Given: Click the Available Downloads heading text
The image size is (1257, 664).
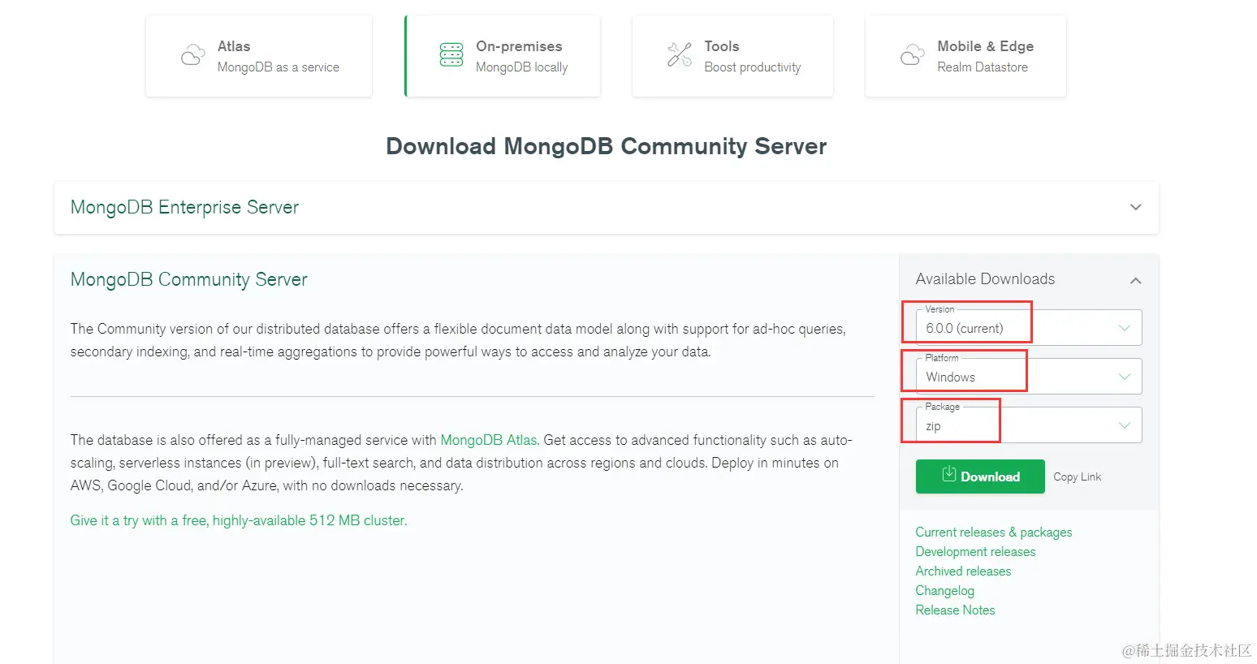Looking at the screenshot, I should pos(985,279).
